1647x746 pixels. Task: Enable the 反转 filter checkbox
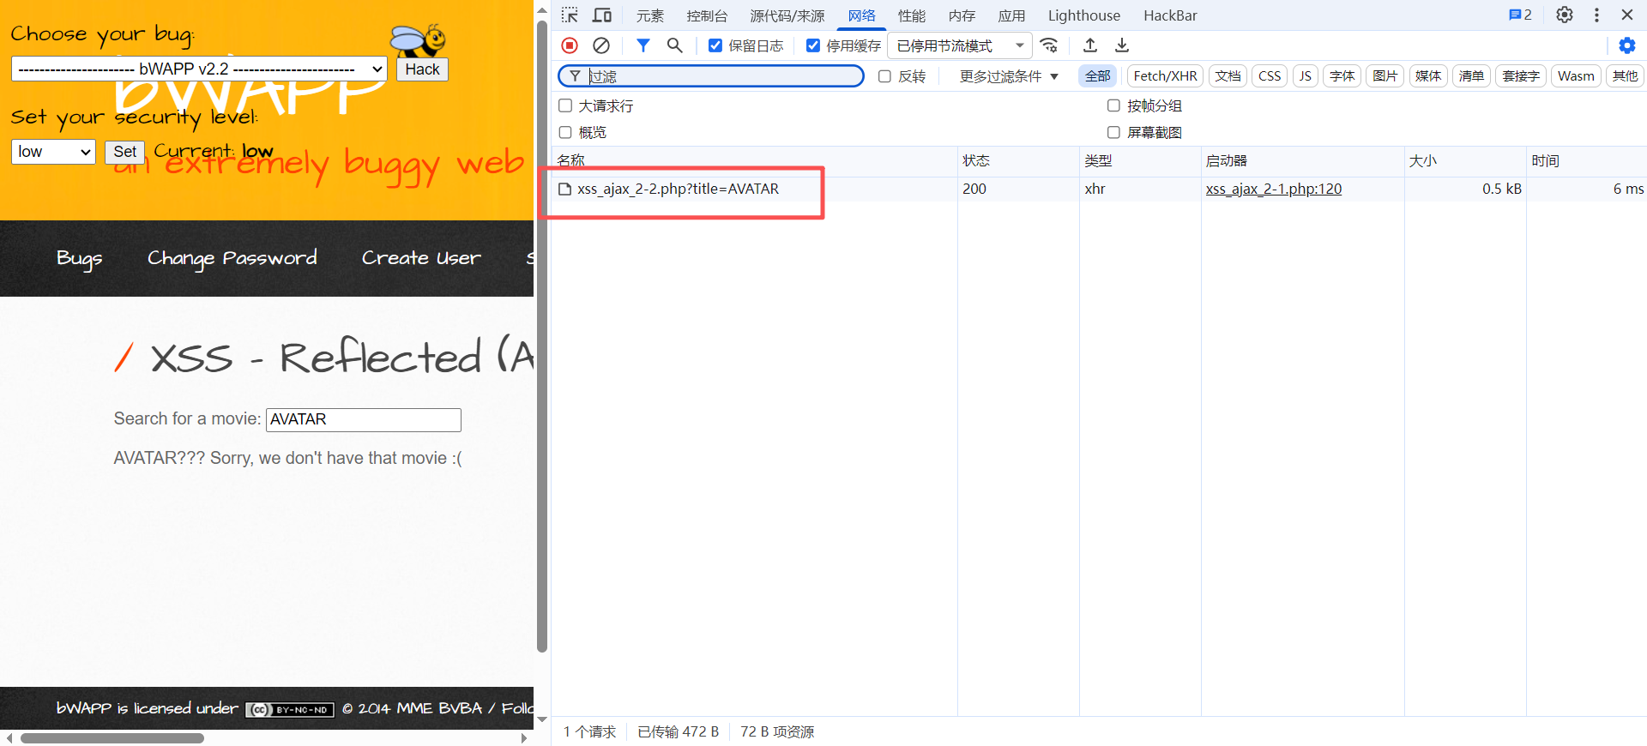pyautogui.click(x=884, y=76)
